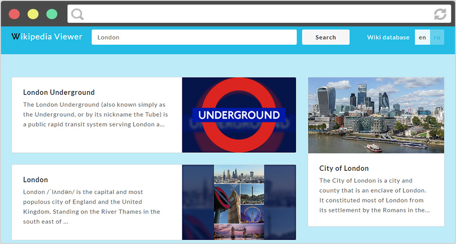The height and width of the screenshot is (244, 456).
Task: Click the London article summary text
Action: [92, 207]
